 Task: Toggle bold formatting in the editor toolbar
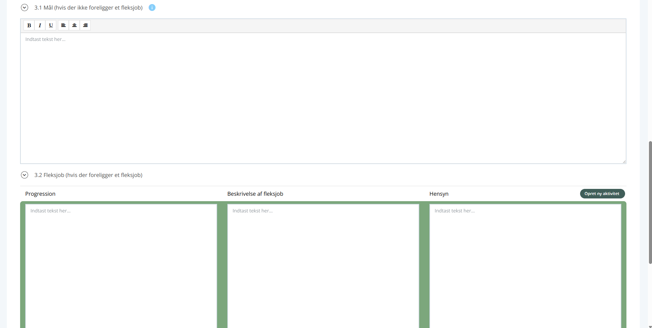coord(29,25)
